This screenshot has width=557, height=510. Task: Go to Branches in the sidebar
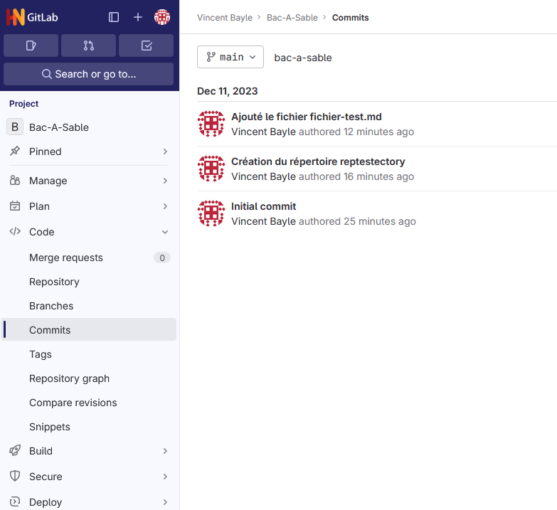[51, 306]
